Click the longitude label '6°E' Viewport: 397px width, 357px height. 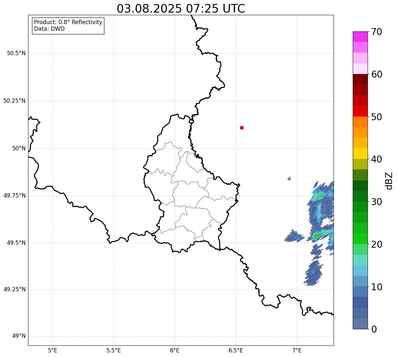click(x=175, y=350)
